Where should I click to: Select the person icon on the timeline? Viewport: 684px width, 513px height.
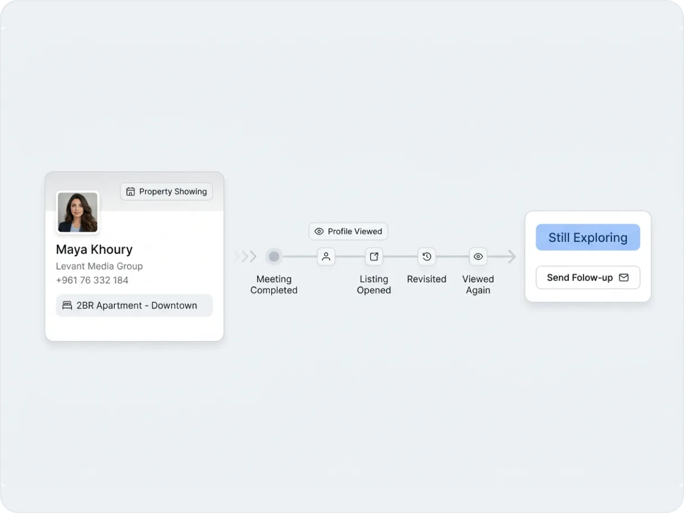pos(326,256)
